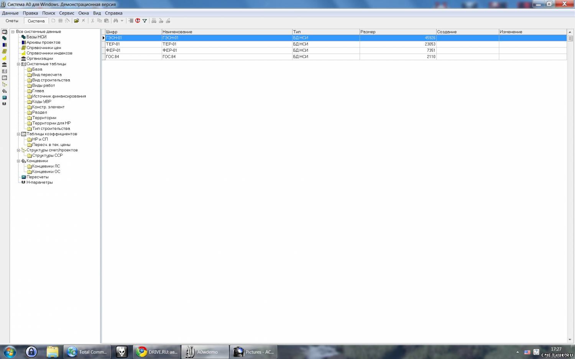The width and height of the screenshot is (575, 359).
Task: Click the Пересчеты calculator icon in the vertical strip
Action: [5, 97]
